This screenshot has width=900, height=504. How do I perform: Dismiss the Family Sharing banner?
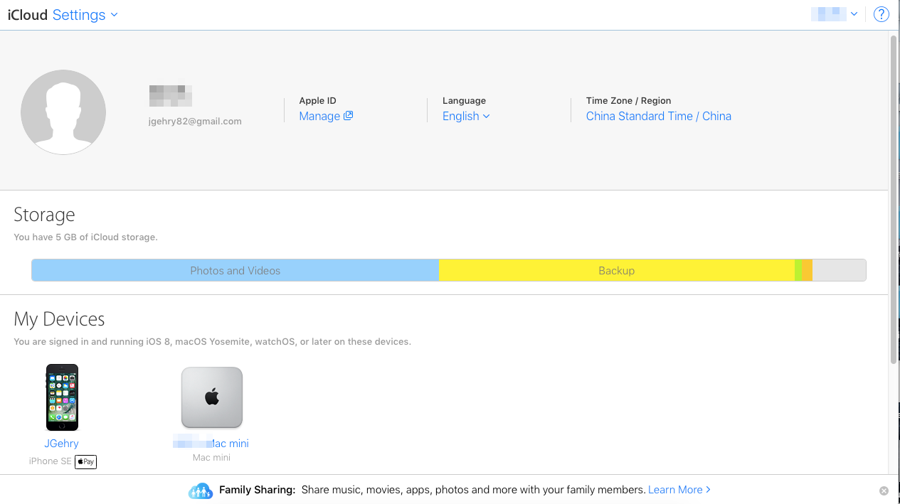[884, 490]
